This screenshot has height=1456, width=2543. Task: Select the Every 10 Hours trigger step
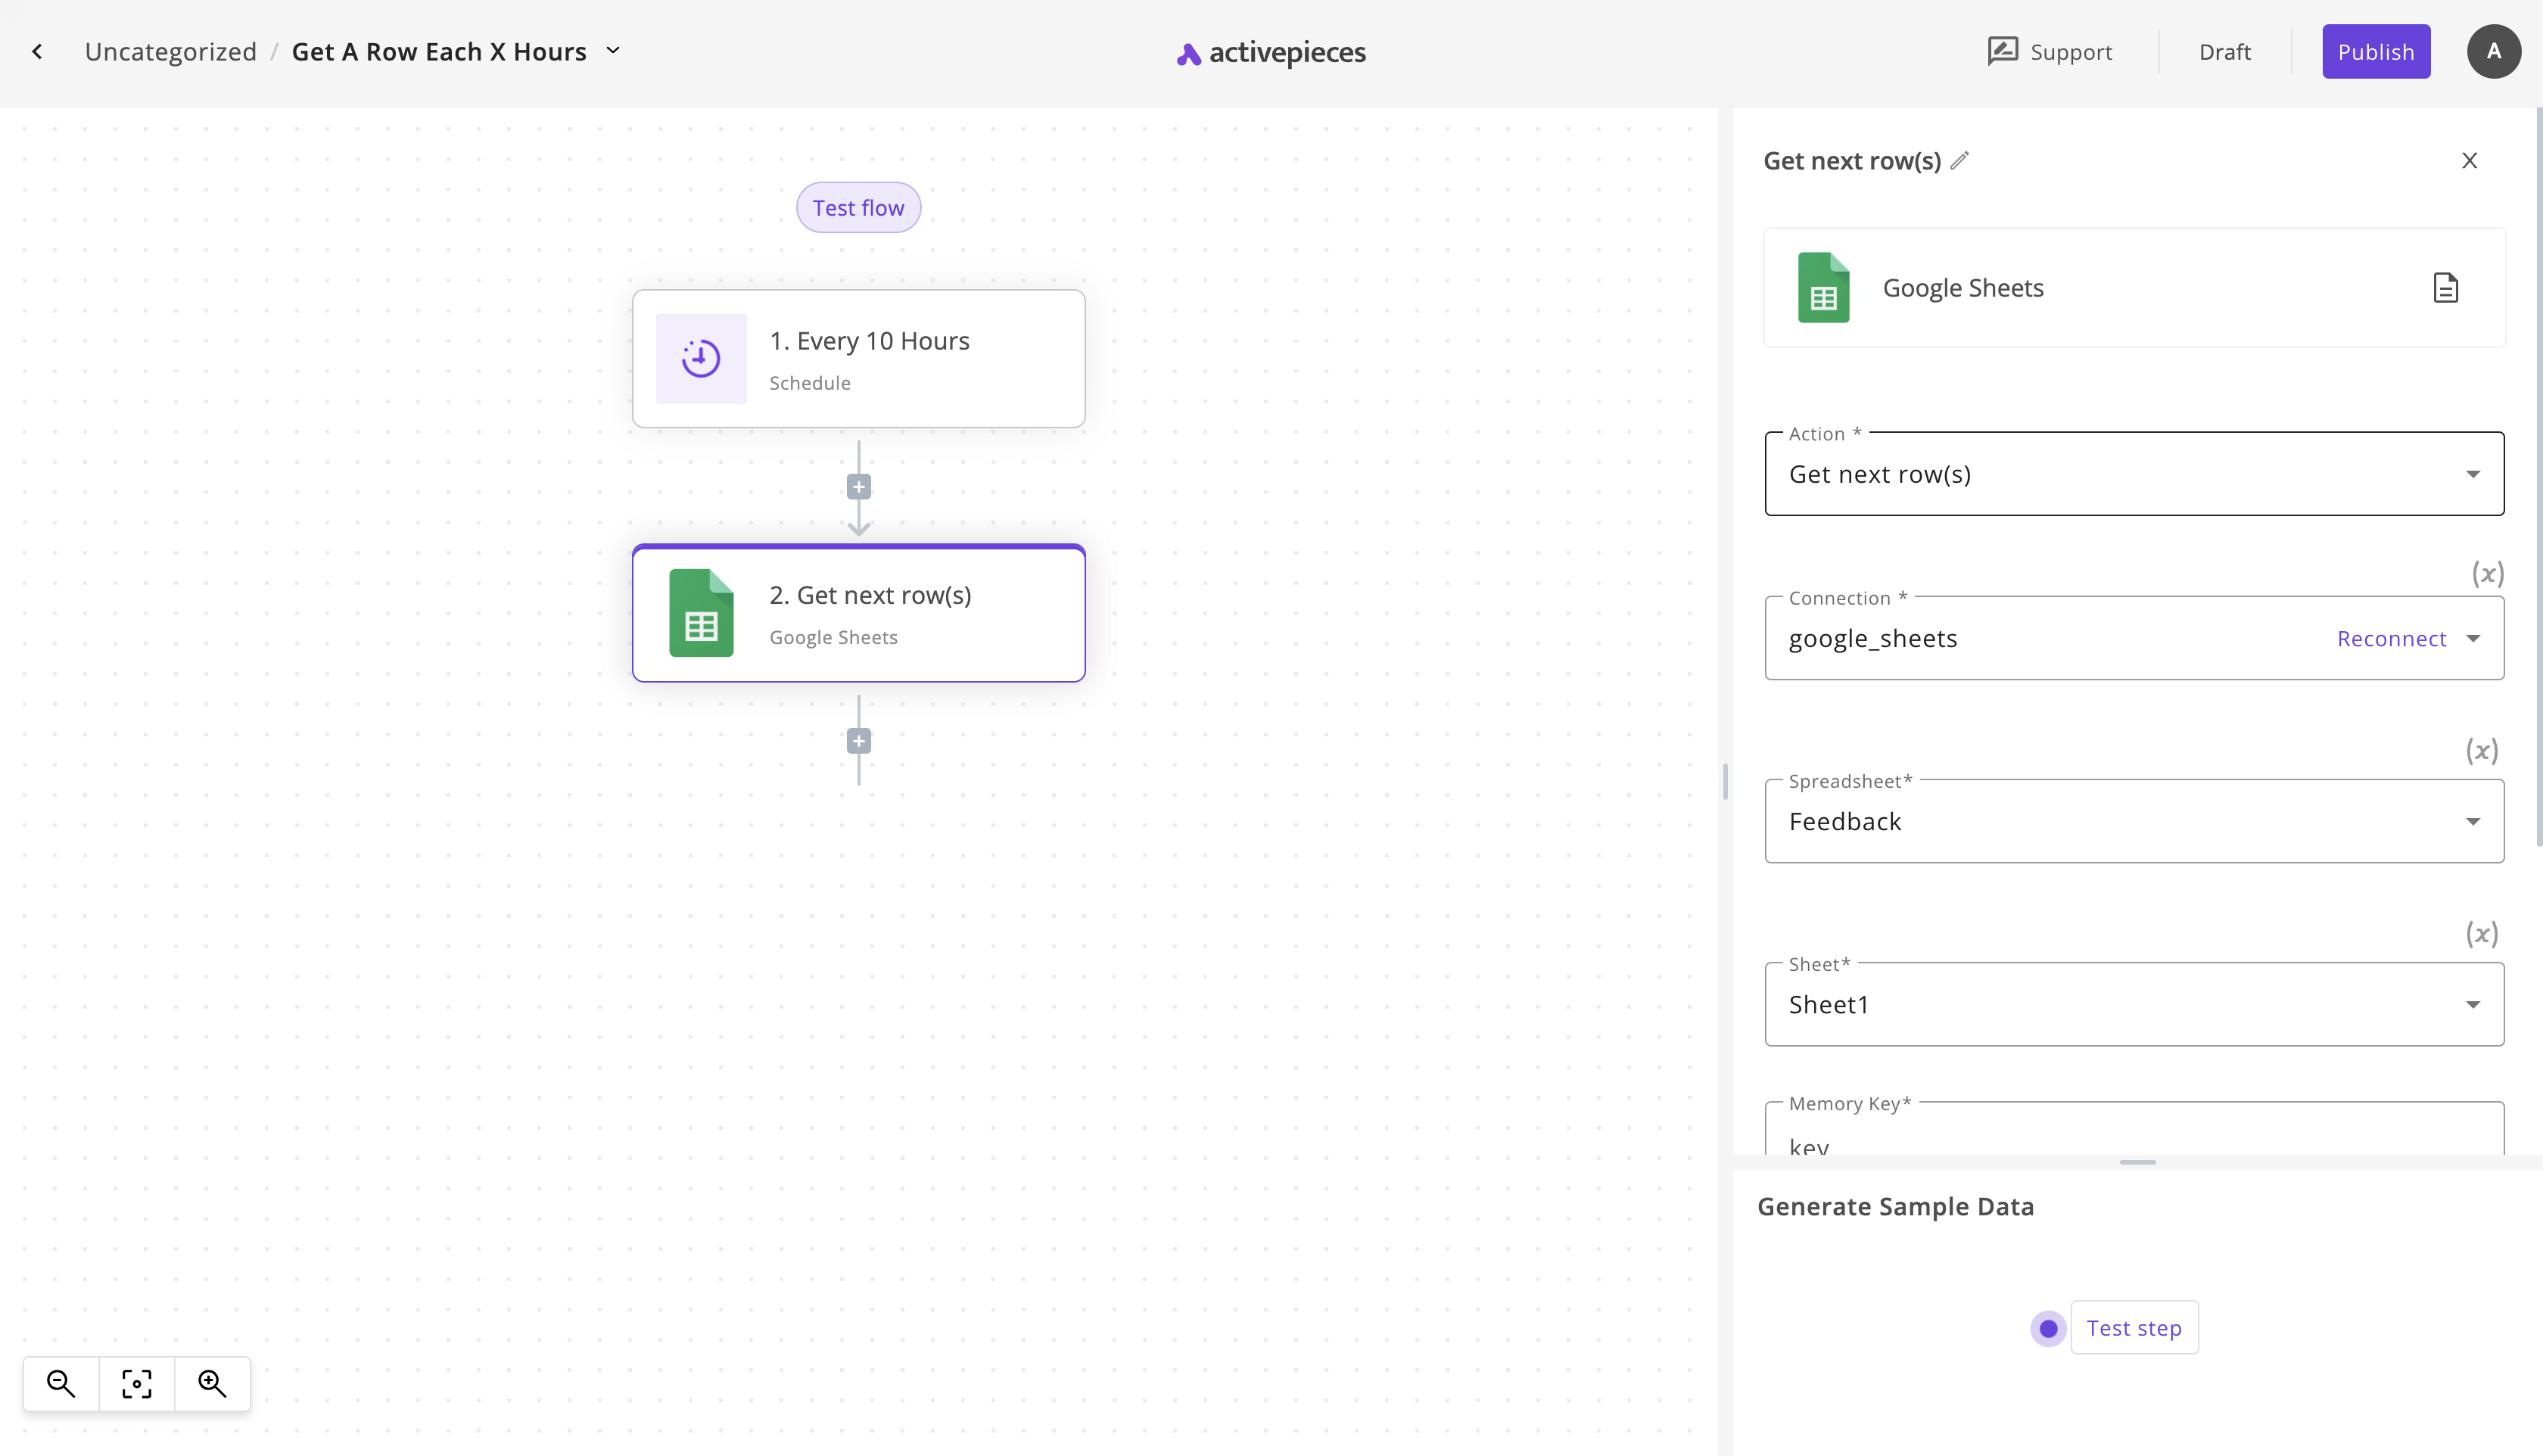tap(858, 359)
